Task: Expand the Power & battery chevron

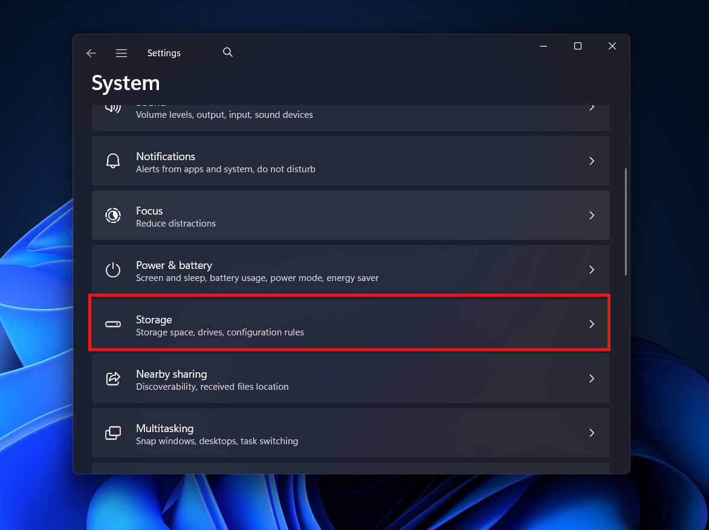Action: [x=592, y=270]
